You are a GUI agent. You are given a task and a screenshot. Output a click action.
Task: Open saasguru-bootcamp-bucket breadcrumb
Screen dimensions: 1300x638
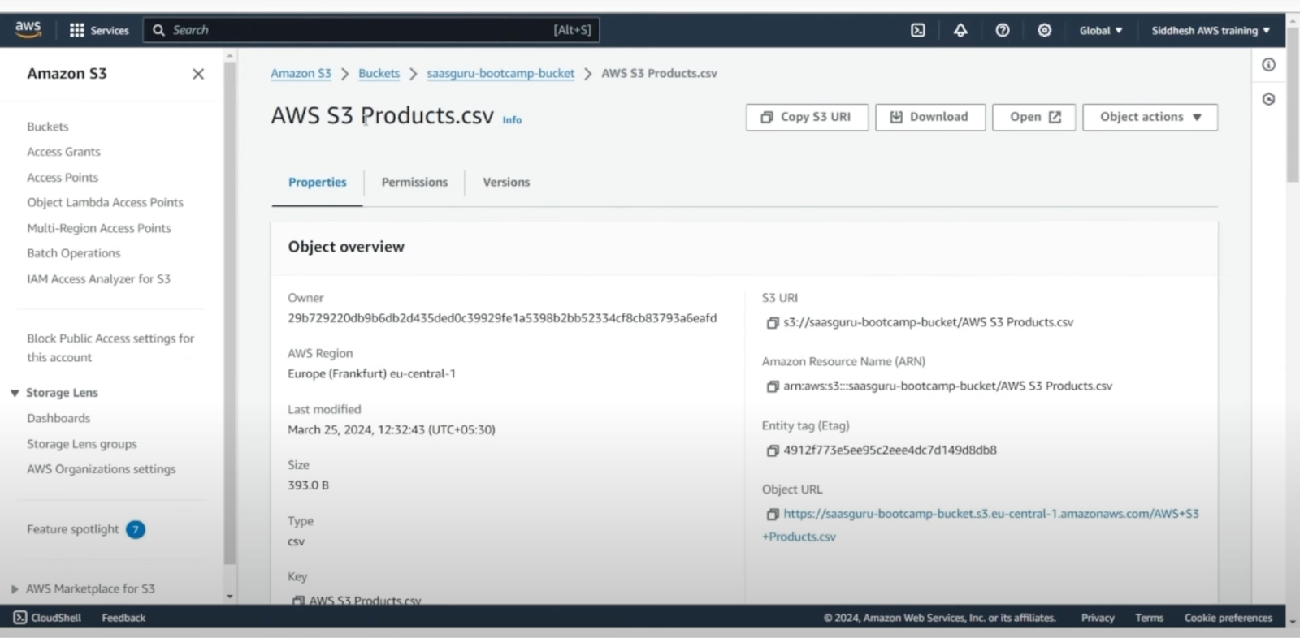coord(500,73)
